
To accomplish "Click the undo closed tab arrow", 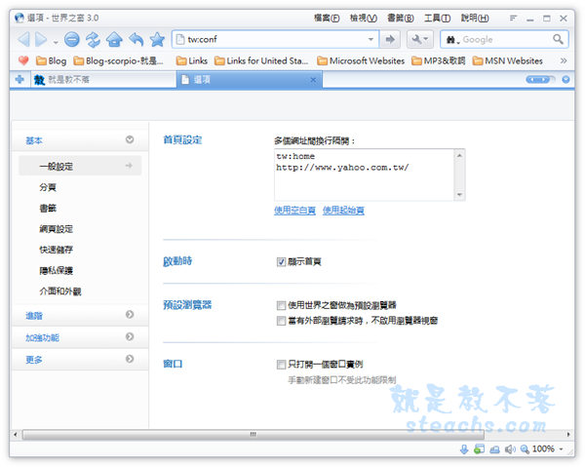I will (136, 39).
